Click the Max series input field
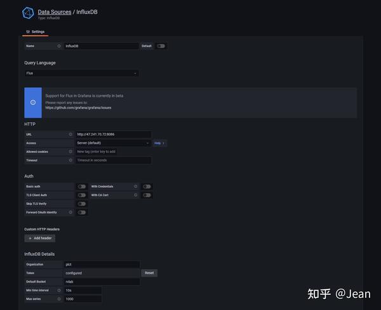The height and width of the screenshot is (310, 381). click(x=83, y=299)
